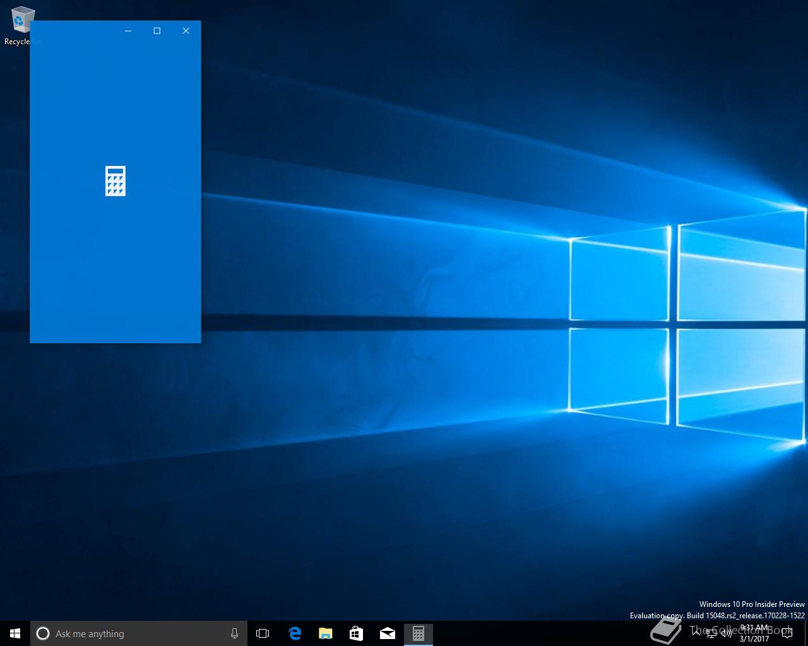Maximize the Calculator window

[x=157, y=30]
